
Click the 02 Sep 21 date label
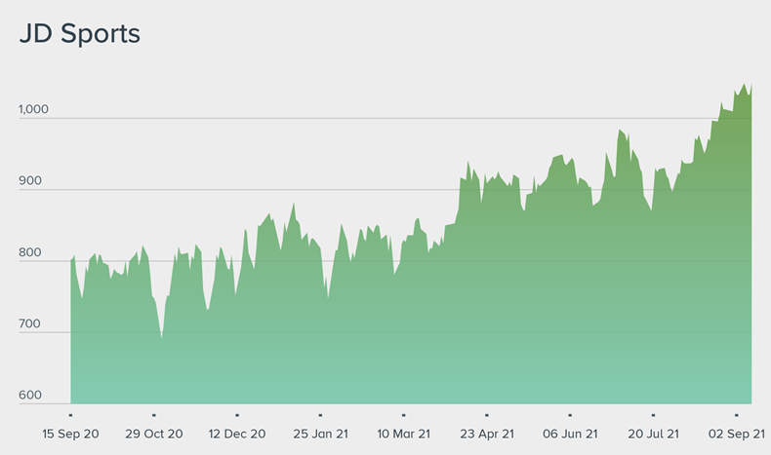(x=736, y=433)
